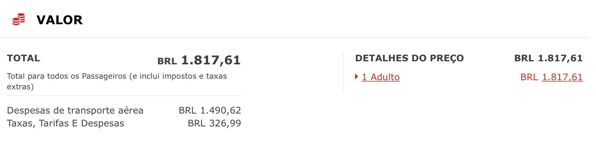Screen dimensions: 596x165
Task: Expand the red triangle next to 1 Adulto
Action: (356, 77)
